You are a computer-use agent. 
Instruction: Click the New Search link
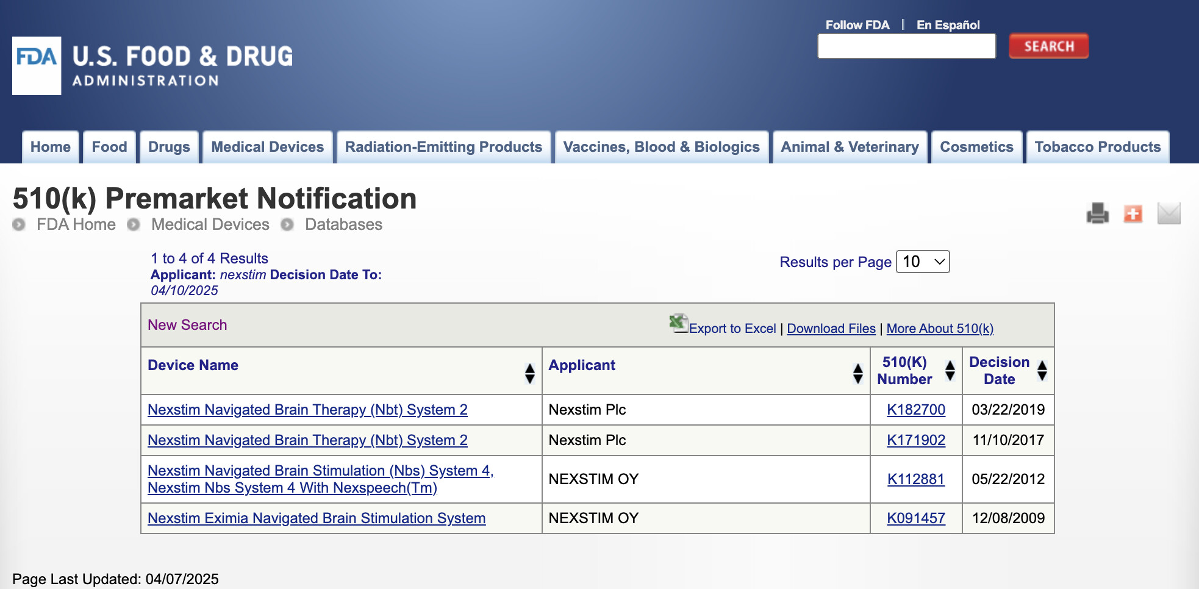(x=187, y=325)
